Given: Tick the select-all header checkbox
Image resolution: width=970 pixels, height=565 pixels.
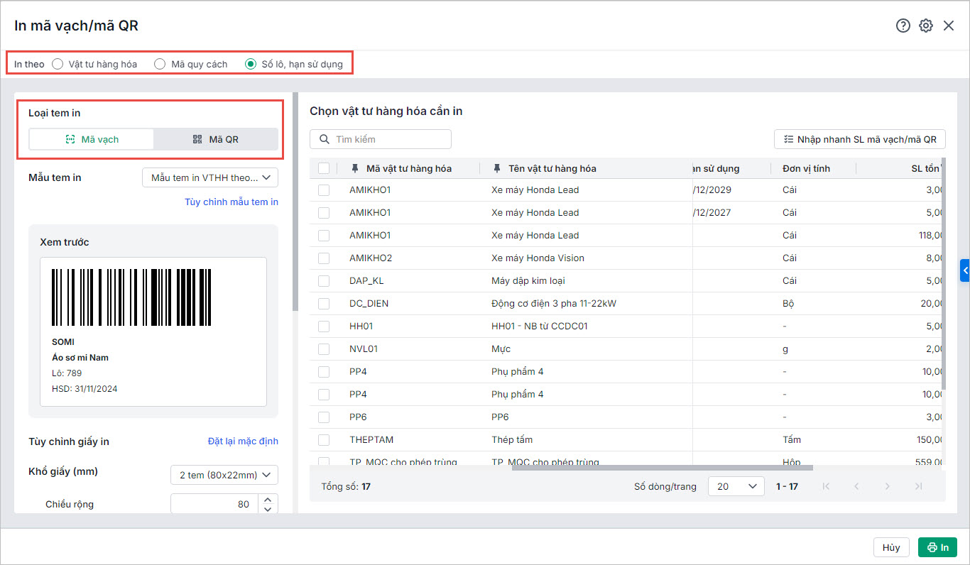Looking at the screenshot, I should (324, 168).
